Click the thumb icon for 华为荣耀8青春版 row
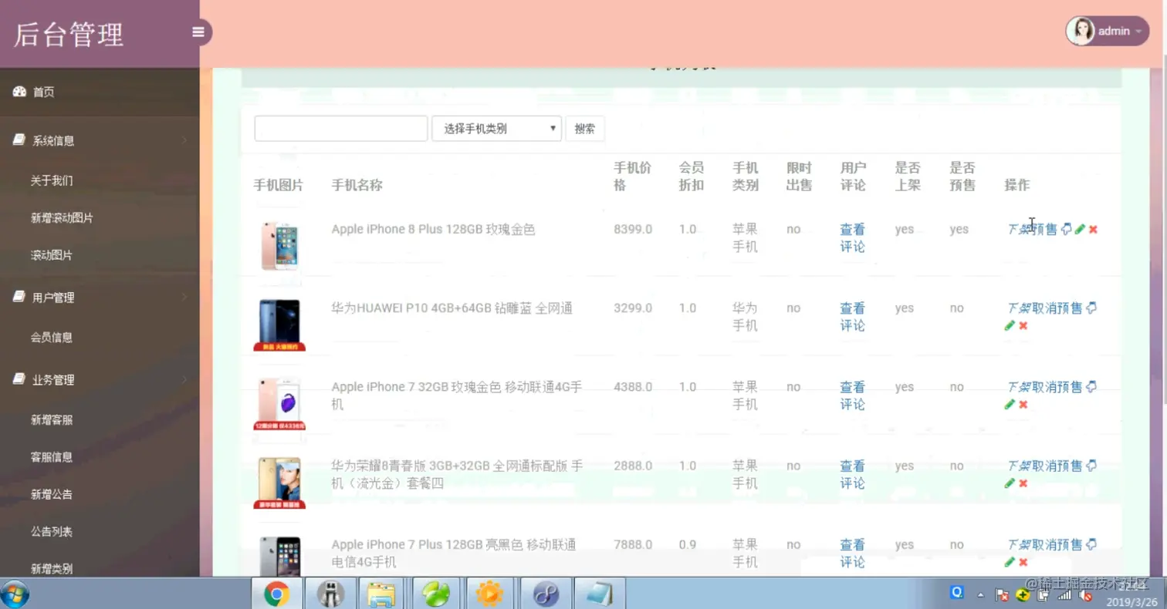The image size is (1167, 609). pos(1091,466)
